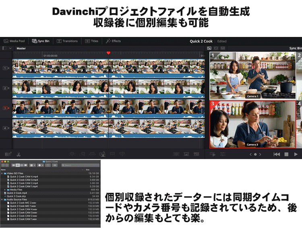Click the play-badged monitor icon under the viewer
Screen dimensions: 302x239
(x=213, y=154)
